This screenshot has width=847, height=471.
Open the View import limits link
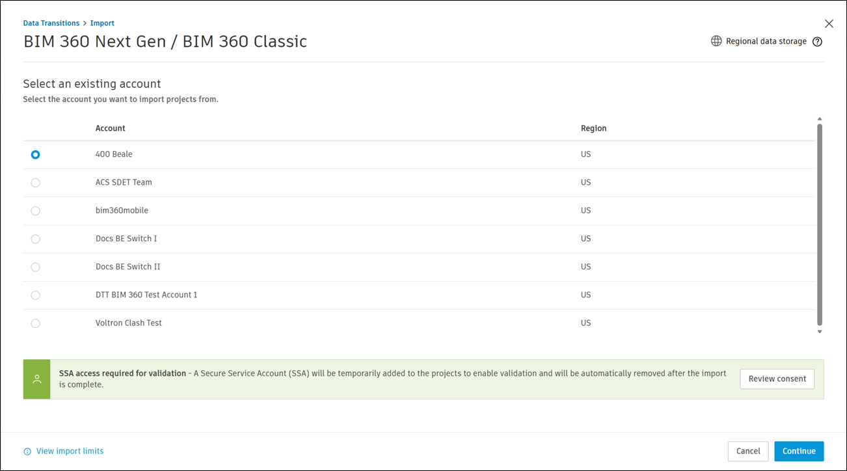[70, 451]
